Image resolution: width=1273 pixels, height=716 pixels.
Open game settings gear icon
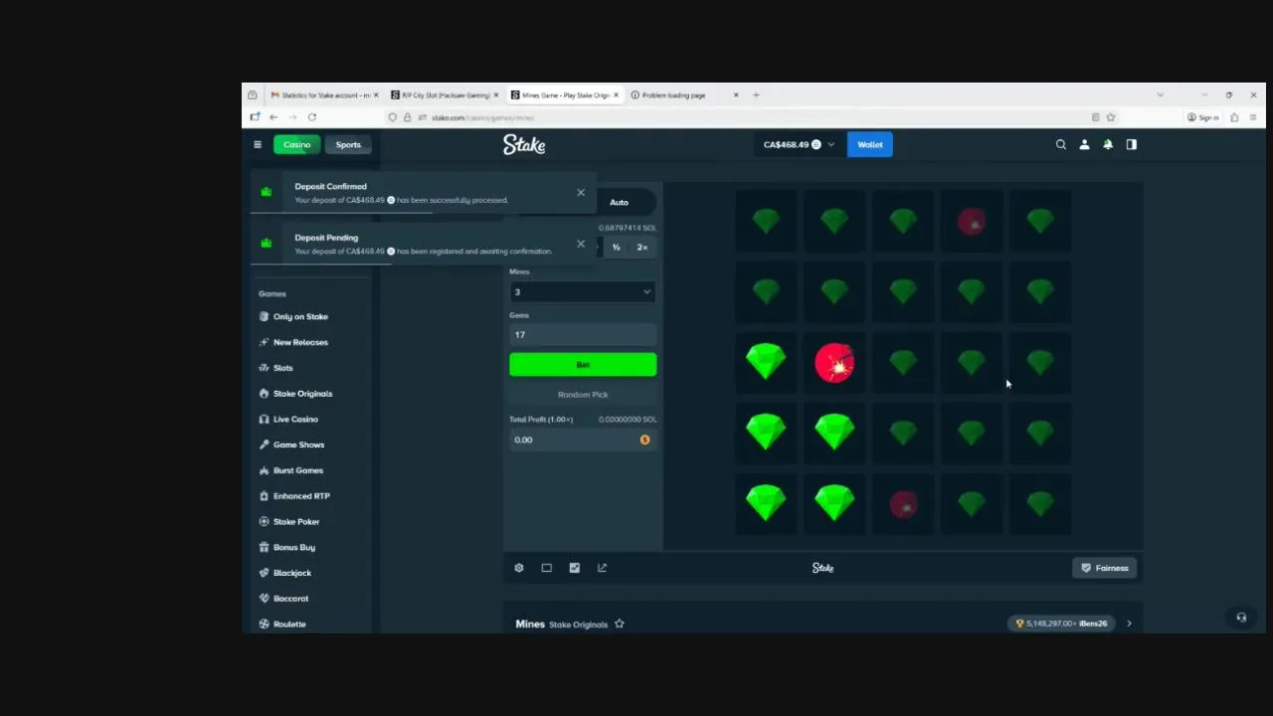tap(519, 568)
